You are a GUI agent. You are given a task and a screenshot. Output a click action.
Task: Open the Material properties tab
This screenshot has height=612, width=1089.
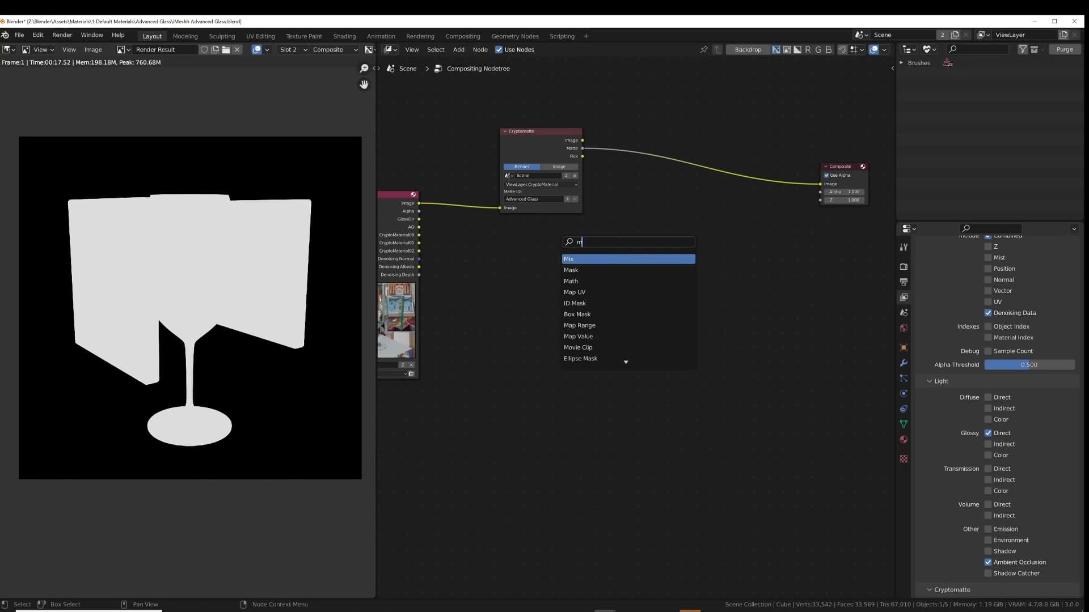pos(904,439)
